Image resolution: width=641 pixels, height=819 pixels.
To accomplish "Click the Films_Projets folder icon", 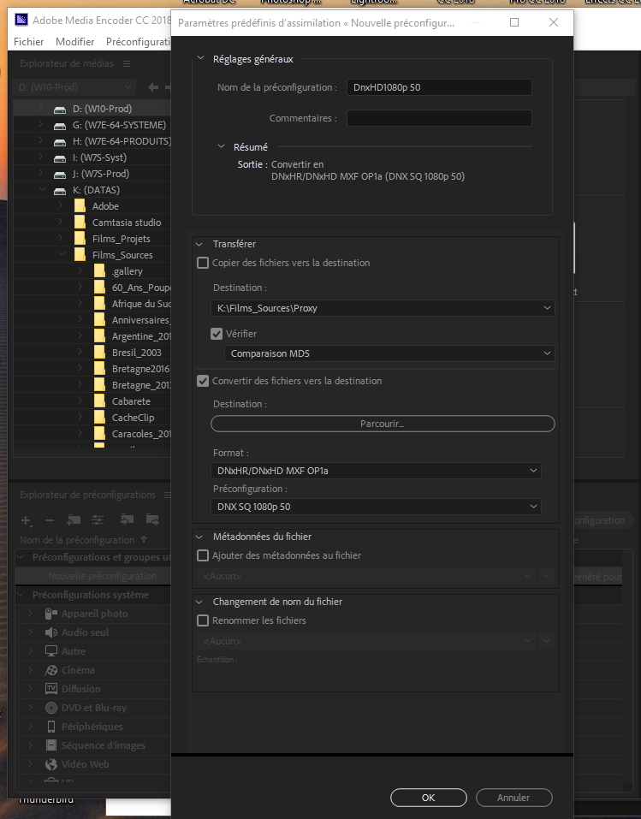I will tap(80, 238).
